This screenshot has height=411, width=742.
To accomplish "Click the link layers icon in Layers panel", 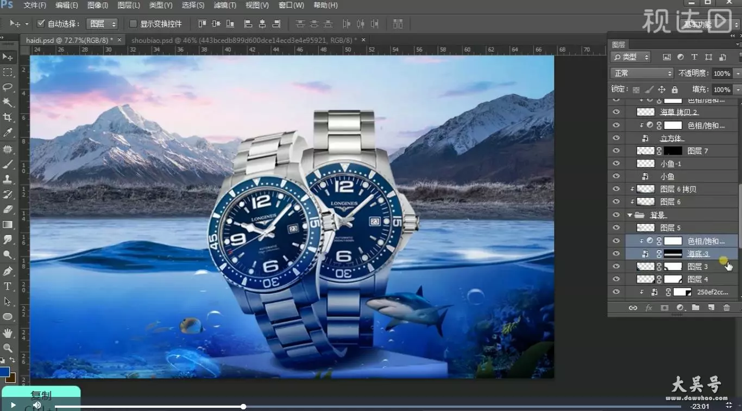I will (x=633, y=307).
